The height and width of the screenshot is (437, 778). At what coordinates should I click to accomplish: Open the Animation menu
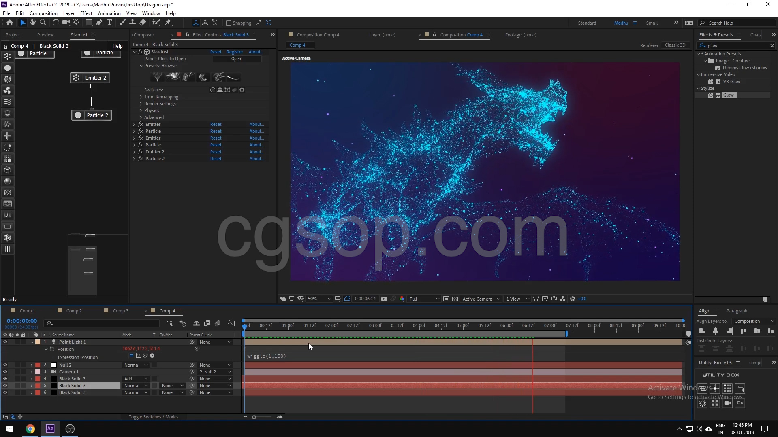tap(109, 13)
